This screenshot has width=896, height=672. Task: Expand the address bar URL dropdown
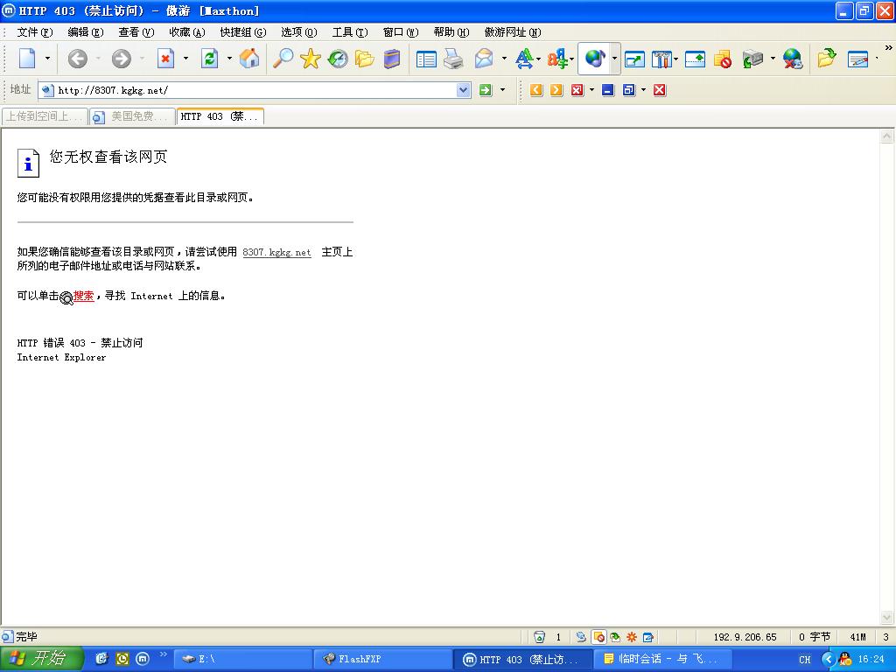[464, 90]
